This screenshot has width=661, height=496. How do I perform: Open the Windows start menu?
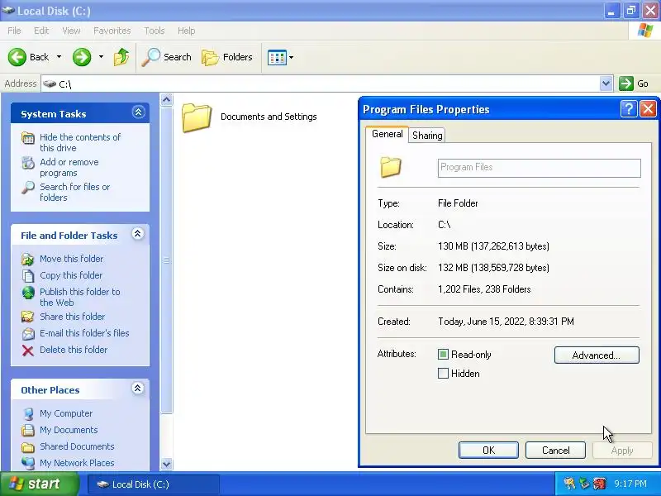39,484
